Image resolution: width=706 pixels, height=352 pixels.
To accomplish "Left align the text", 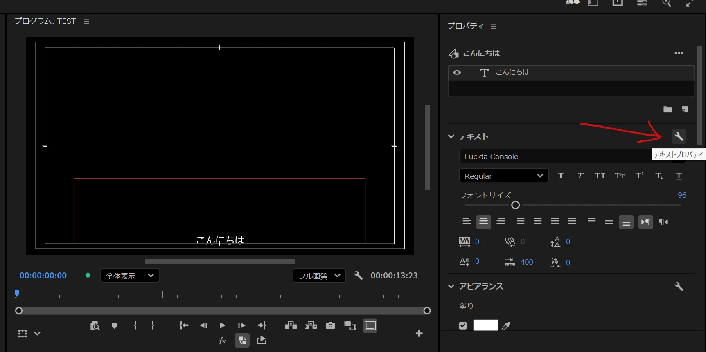I will point(467,222).
